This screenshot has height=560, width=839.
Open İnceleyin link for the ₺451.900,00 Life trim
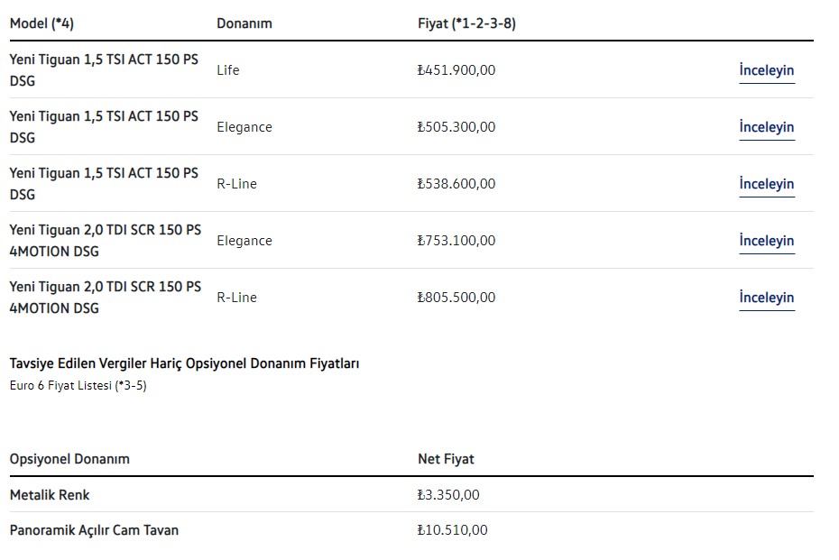766,70
